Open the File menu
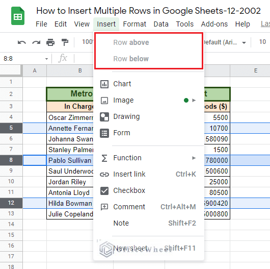 tap(41, 24)
